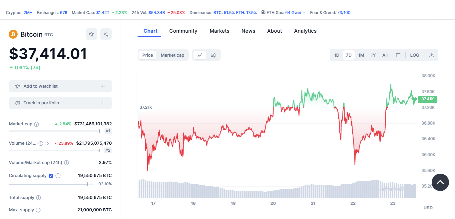Show Max. supply info icon
This screenshot has height=219, width=455.
38,210
